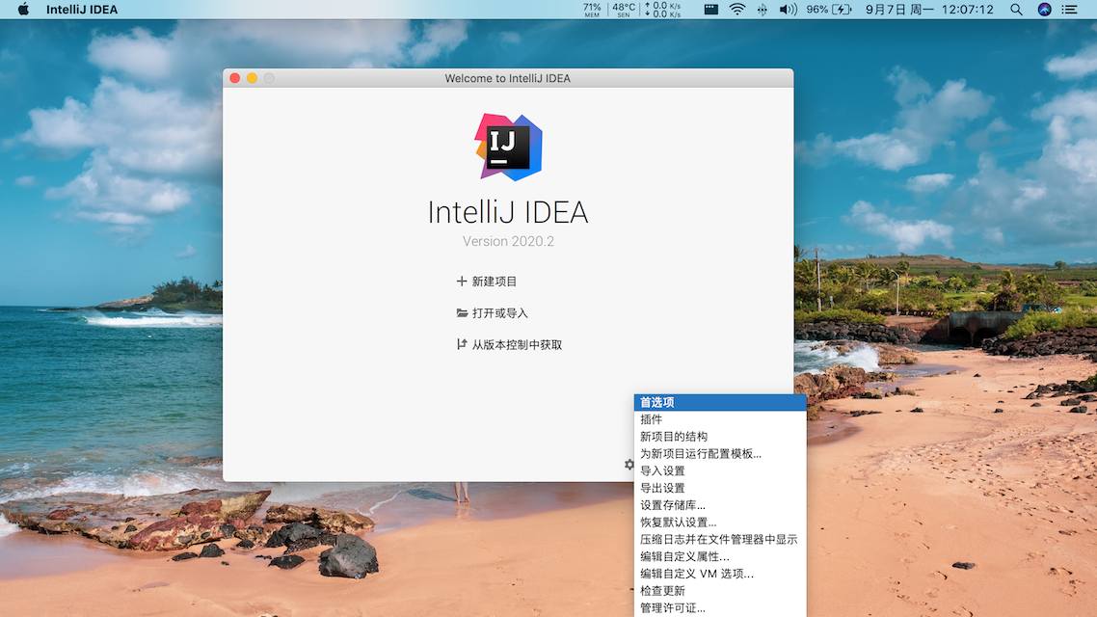The height and width of the screenshot is (617, 1097).
Task: Open the volume control icon
Action: tap(788, 9)
